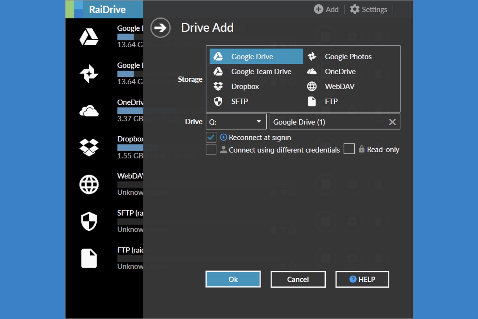Open the drive letter Q: dropdown
Viewport: 478px width, 319px height.
click(x=236, y=122)
